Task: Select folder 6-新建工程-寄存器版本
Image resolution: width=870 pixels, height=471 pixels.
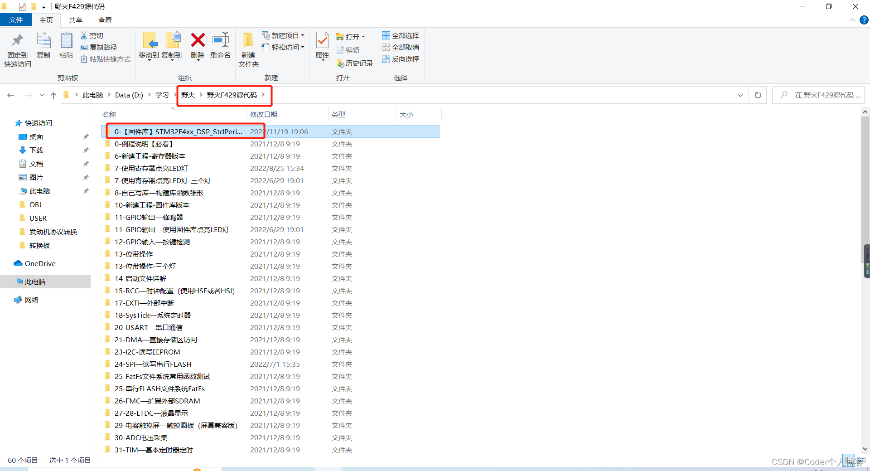Action: [x=270, y=156]
